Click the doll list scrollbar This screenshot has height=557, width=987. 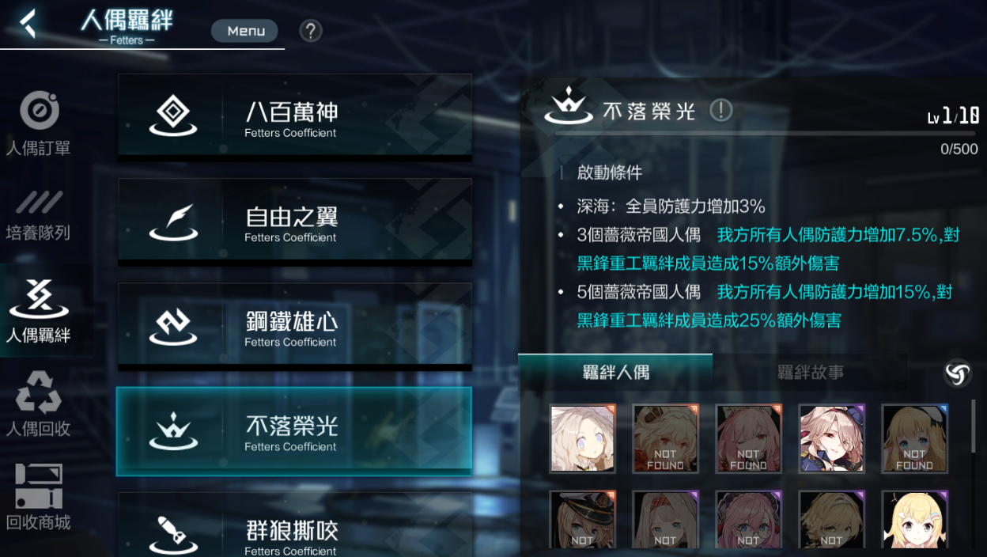tap(974, 426)
